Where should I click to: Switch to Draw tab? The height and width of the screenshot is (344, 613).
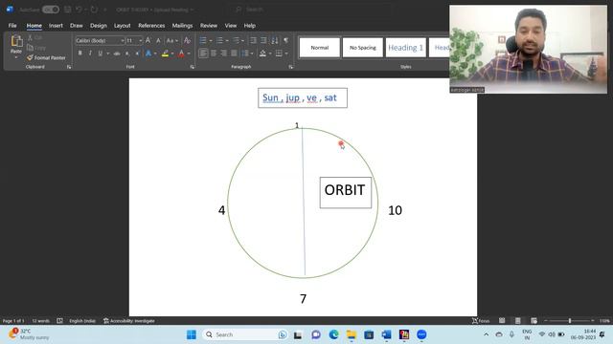[x=77, y=26]
